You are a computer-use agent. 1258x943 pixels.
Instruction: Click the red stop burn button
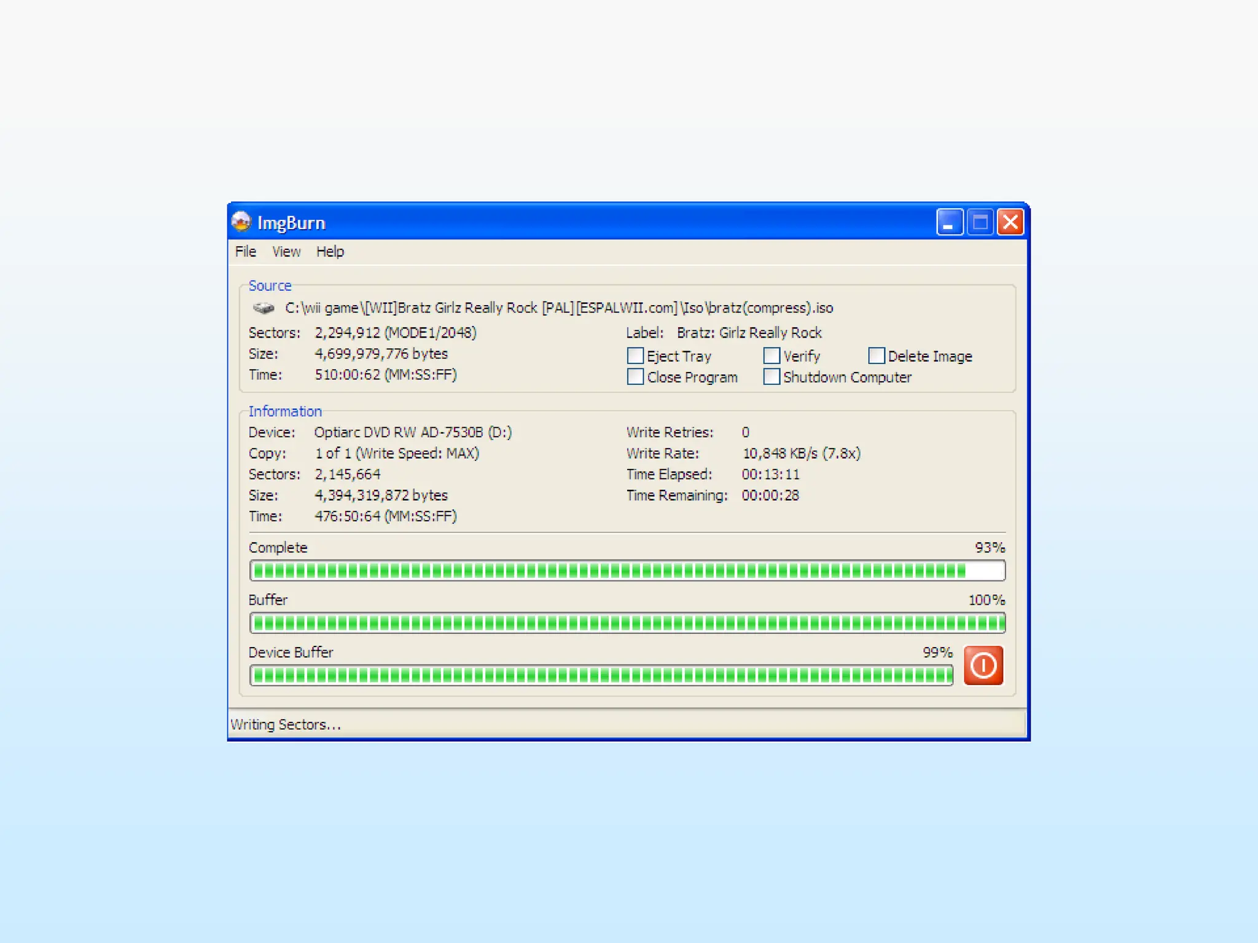[983, 665]
